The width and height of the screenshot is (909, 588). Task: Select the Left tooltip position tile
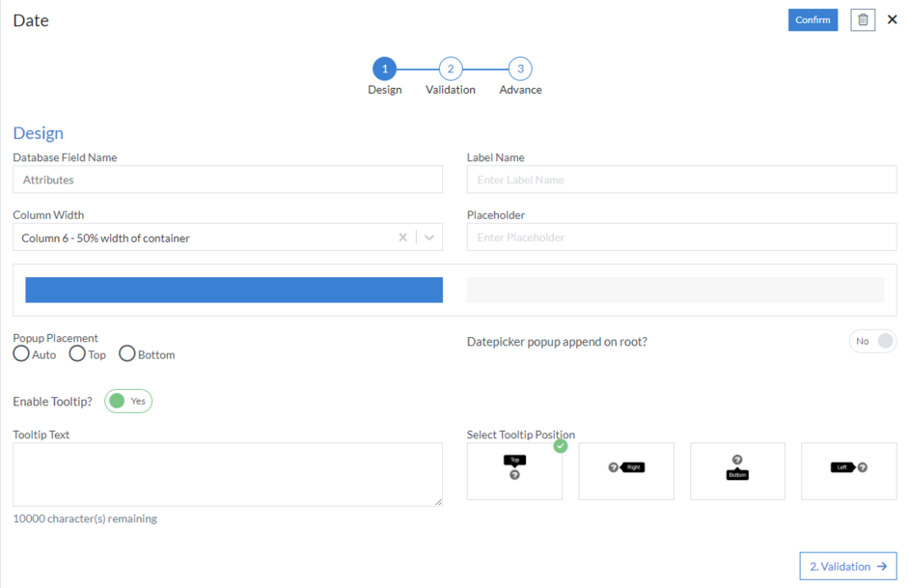point(848,471)
